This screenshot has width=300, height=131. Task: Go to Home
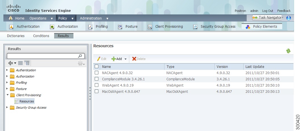point(20,18)
